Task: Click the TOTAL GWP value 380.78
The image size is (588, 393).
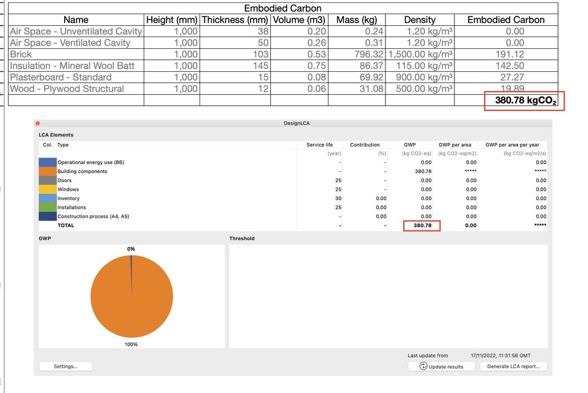Action: tap(422, 225)
